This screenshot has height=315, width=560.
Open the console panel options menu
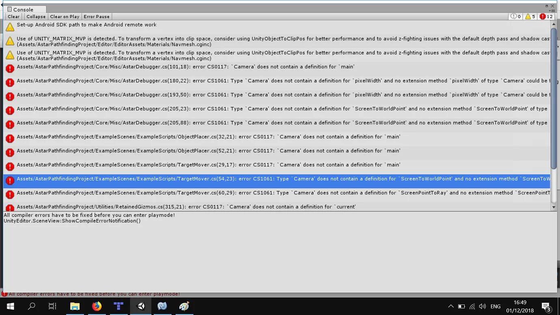tap(552, 11)
